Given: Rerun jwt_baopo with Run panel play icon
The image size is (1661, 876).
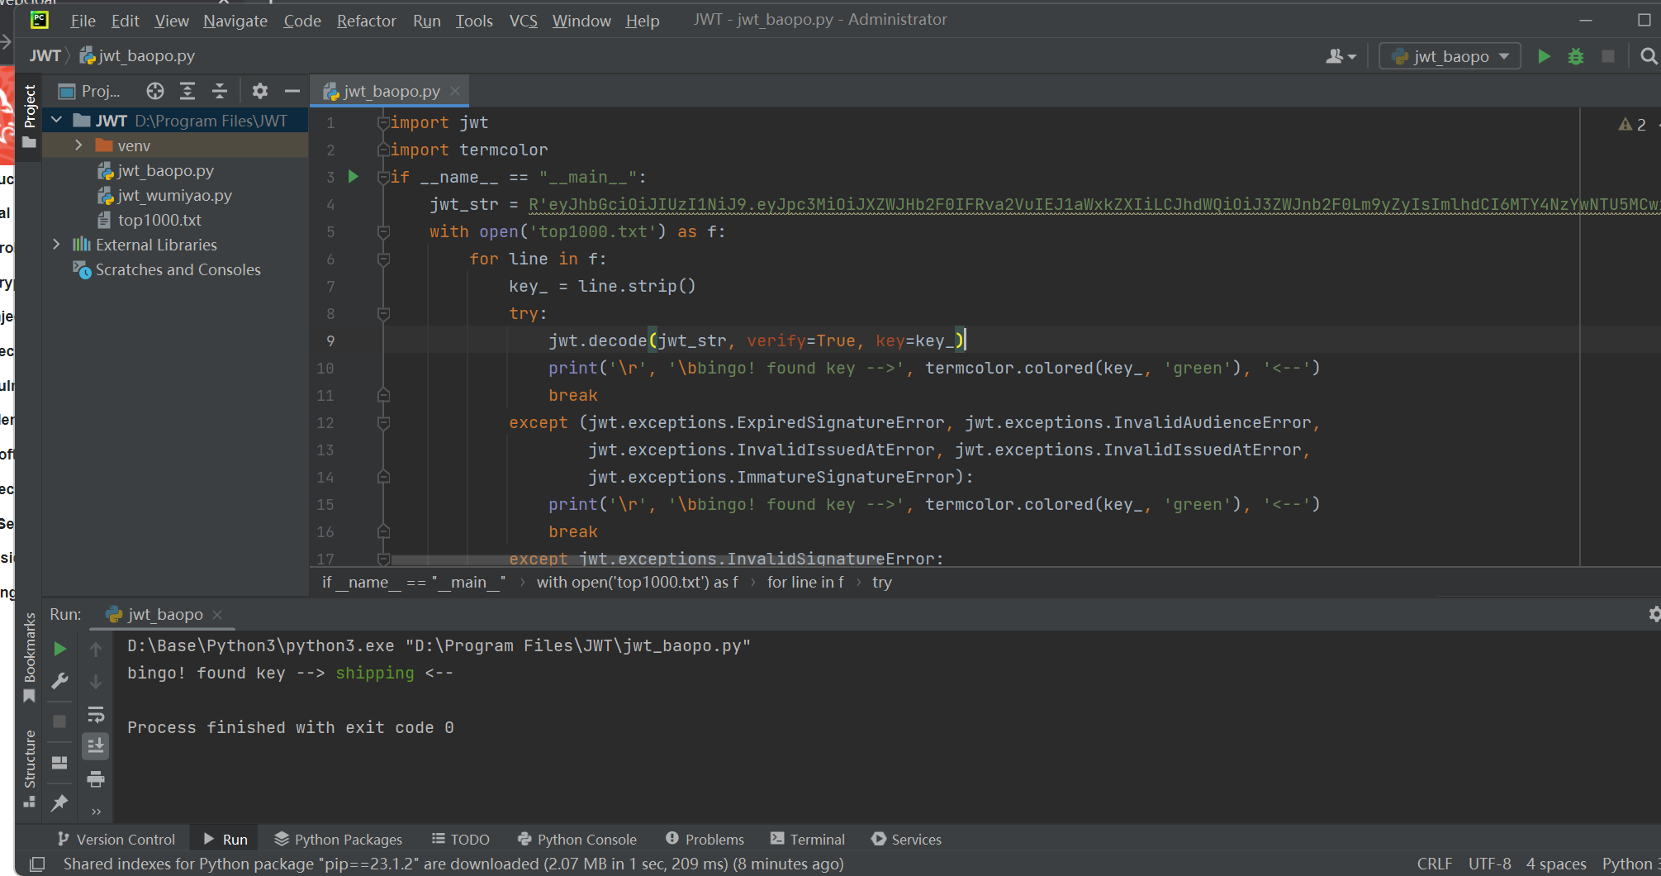Looking at the screenshot, I should pos(59,649).
